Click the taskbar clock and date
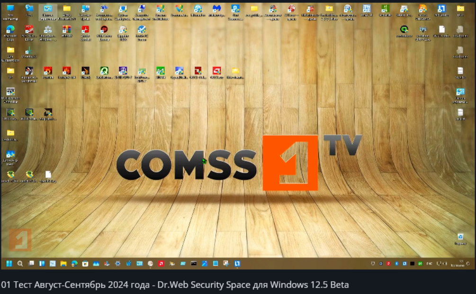The height and width of the screenshot is (294, 476). (x=457, y=264)
